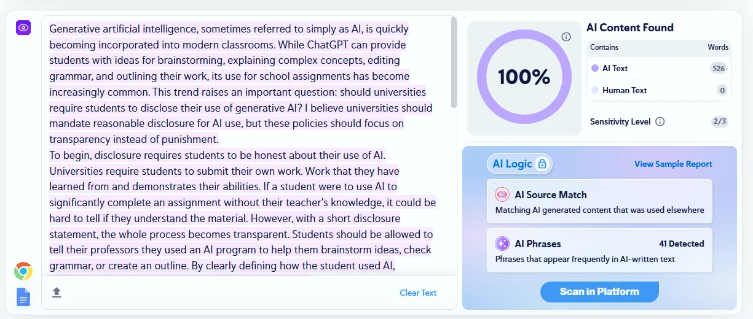
Task: Click the AI Phrases sparkle icon
Action: coord(502,244)
